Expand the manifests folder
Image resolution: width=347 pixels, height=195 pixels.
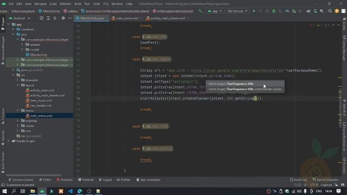click(13, 29)
